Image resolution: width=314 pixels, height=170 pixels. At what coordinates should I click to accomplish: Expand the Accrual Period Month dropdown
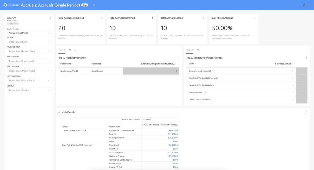[x=29, y=33]
